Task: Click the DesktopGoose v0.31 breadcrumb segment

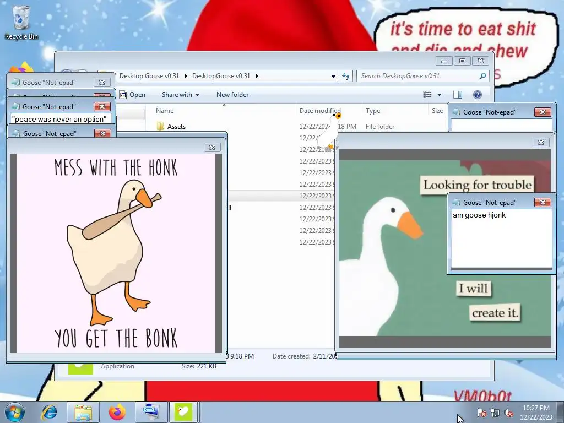Action: (x=221, y=76)
